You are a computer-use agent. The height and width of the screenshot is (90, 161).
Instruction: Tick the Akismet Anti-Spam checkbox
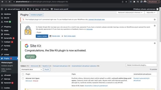[23, 78]
